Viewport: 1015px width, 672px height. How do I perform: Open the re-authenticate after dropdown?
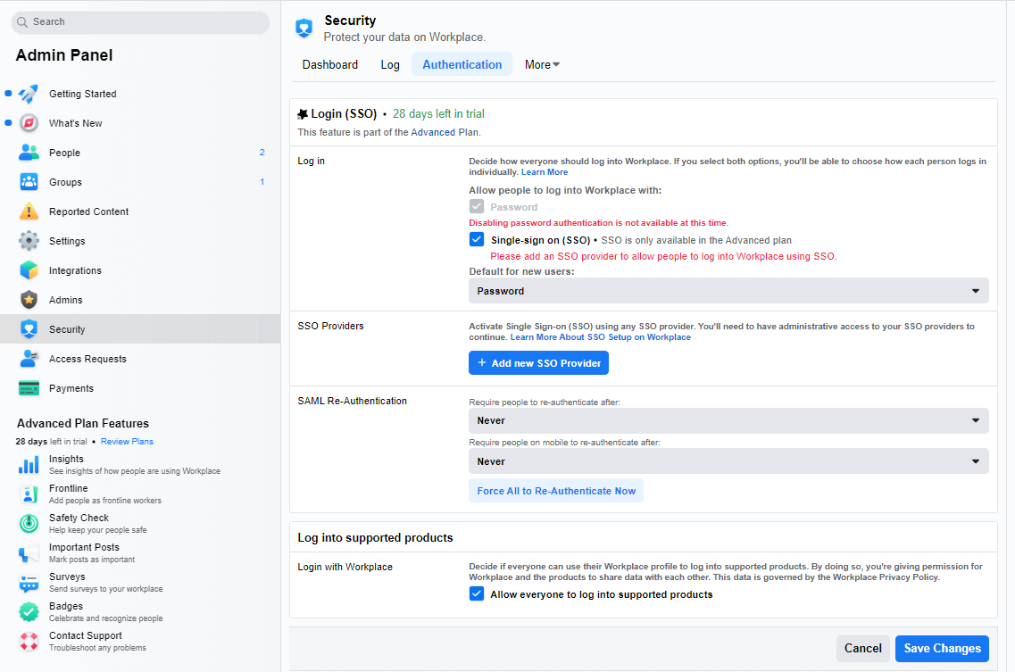tap(728, 420)
